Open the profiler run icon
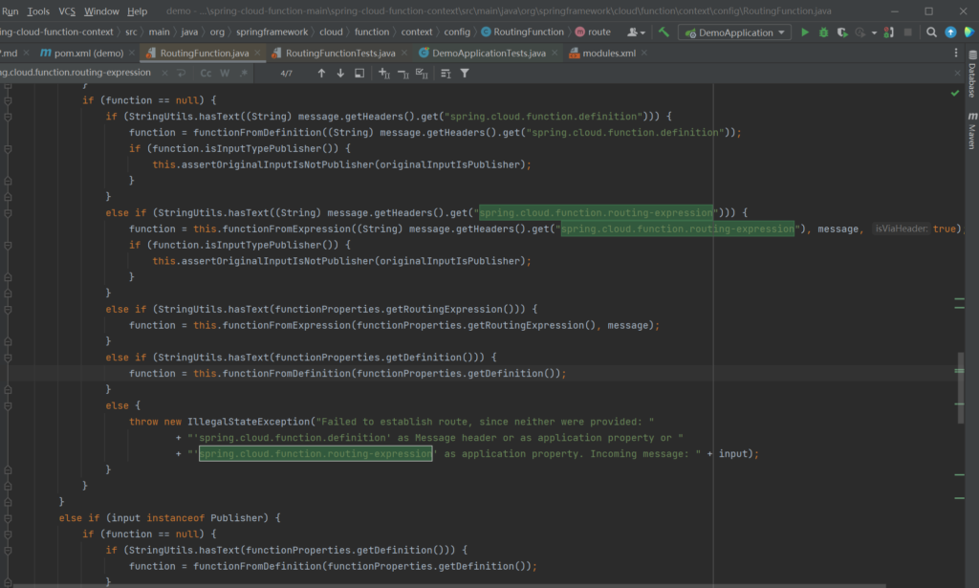Viewport: 979px width, 588px height. [860, 33]
